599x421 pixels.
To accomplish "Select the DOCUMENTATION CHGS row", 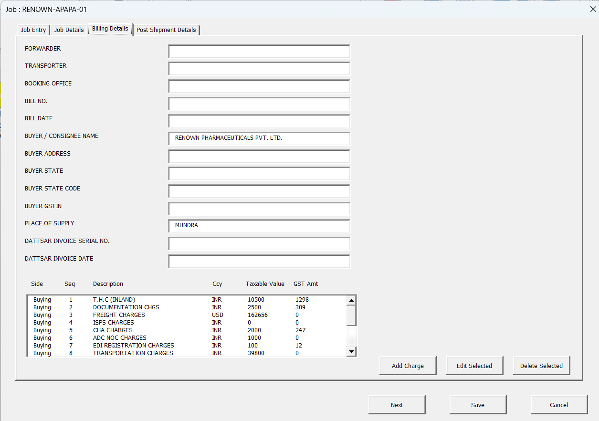I will [187, 307].
